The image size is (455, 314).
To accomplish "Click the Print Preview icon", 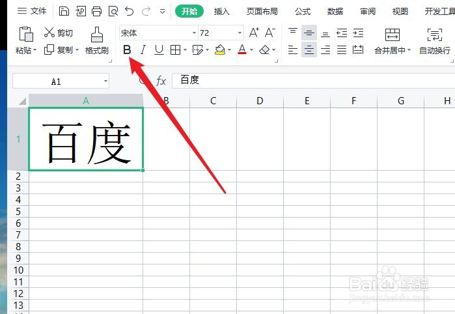I will point(113,11).
